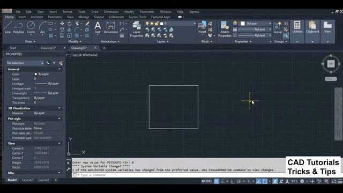Click the 2D Wireframe visual style label

87,55
